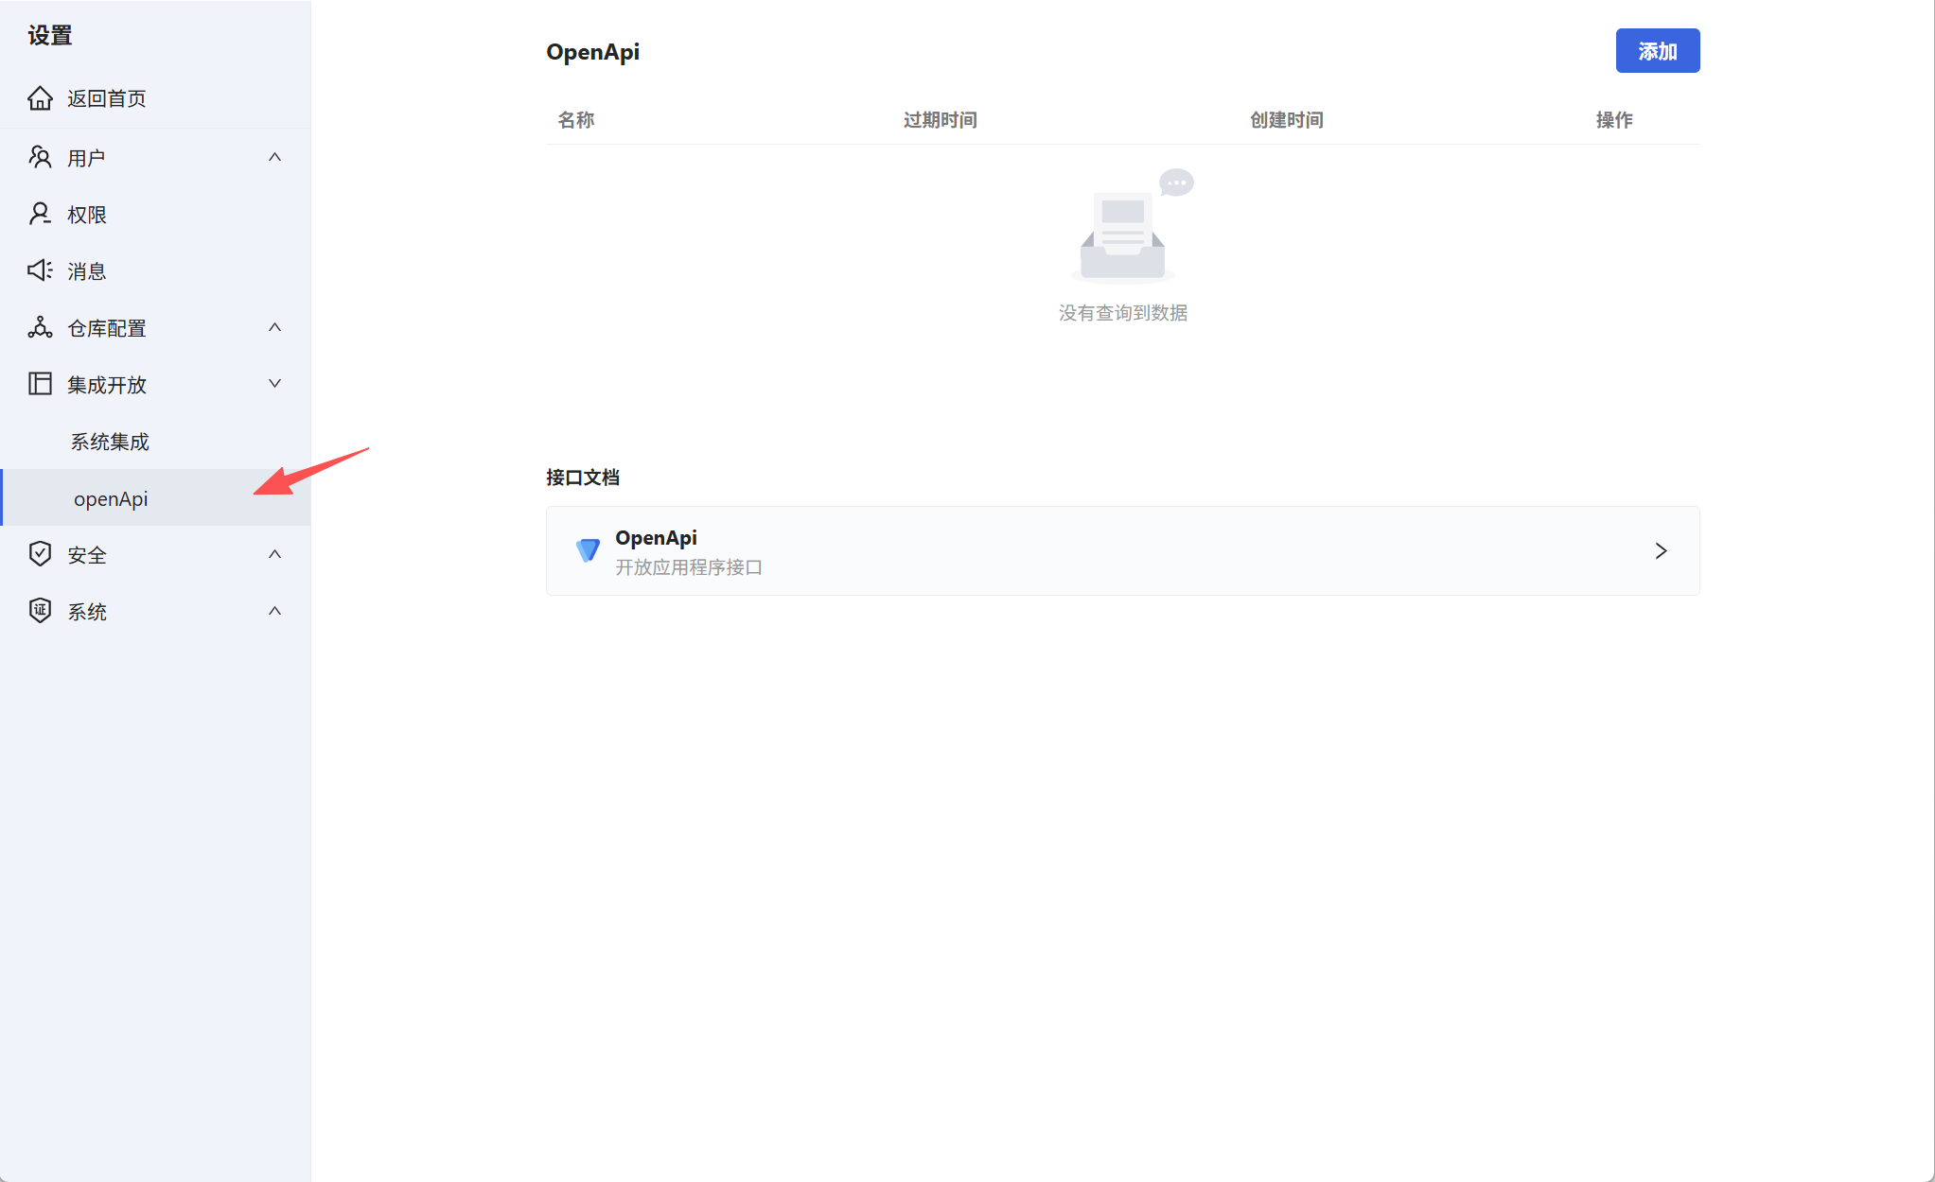Click the 用户 users icon
This screenshot has width=1935, height=1182.
(40, 157)
